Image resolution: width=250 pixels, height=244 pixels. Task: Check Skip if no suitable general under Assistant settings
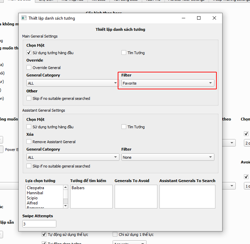(x=29, y=166)
